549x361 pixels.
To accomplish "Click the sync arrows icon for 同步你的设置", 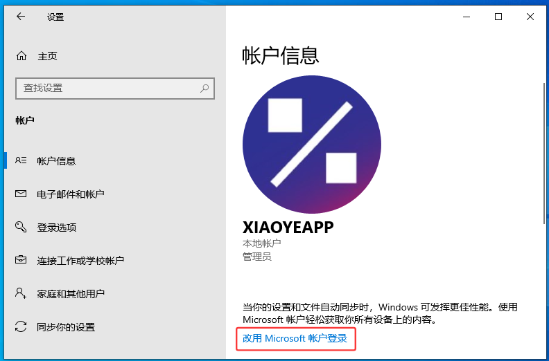I will coord(21,327).
